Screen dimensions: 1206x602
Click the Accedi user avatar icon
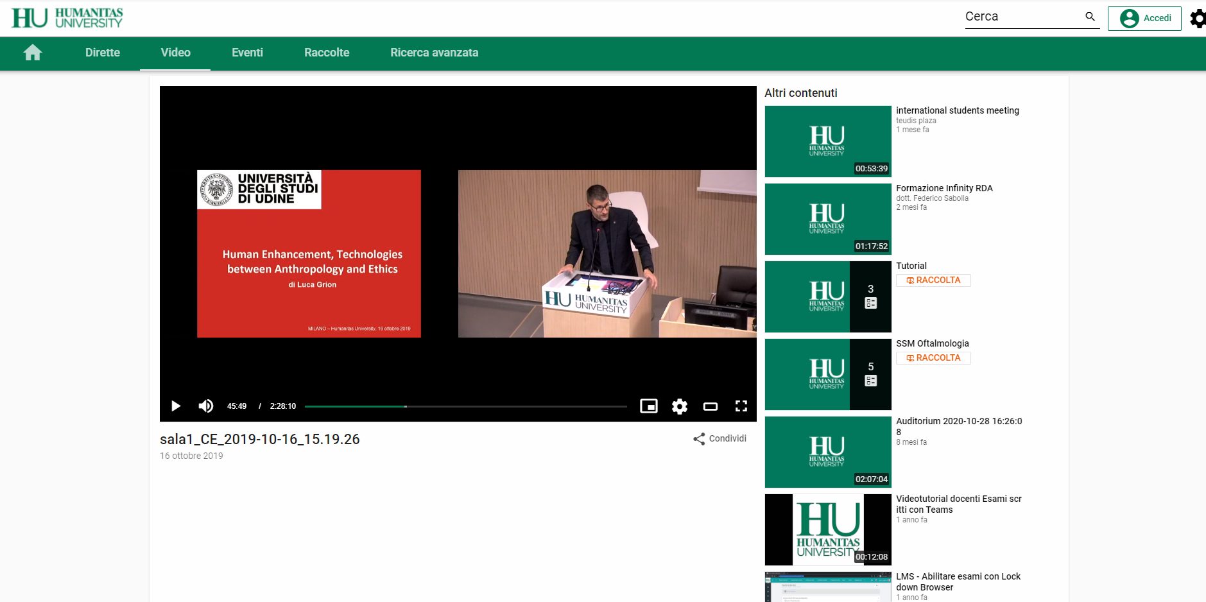pyautogui.click(x=1129, y=18)
